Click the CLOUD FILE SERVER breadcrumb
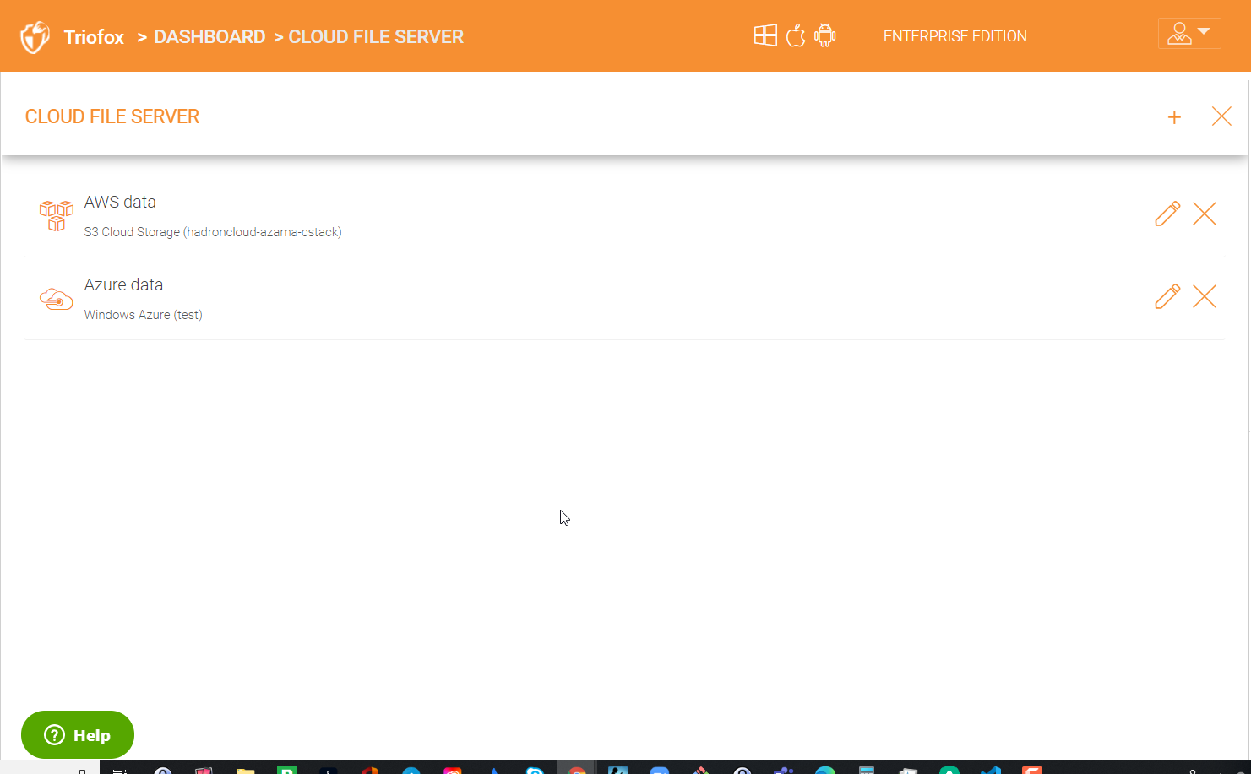Image resolution: width=1251 pixels, height=774 pixels. [376, 37]
